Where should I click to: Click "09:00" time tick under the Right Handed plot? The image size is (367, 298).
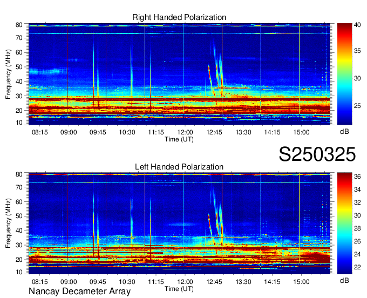pyautogui.click(x=69, y=132)
